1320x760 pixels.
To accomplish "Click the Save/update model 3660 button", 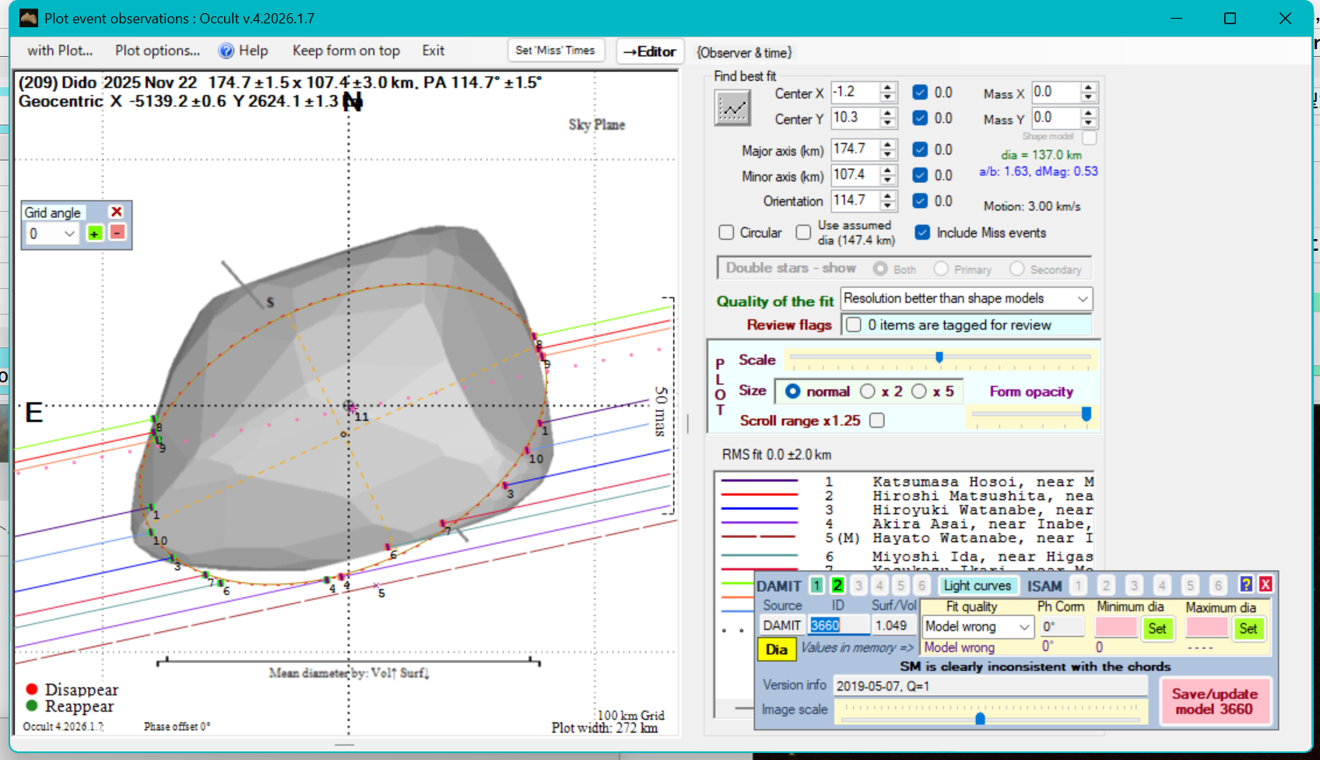I will 1214,701.
